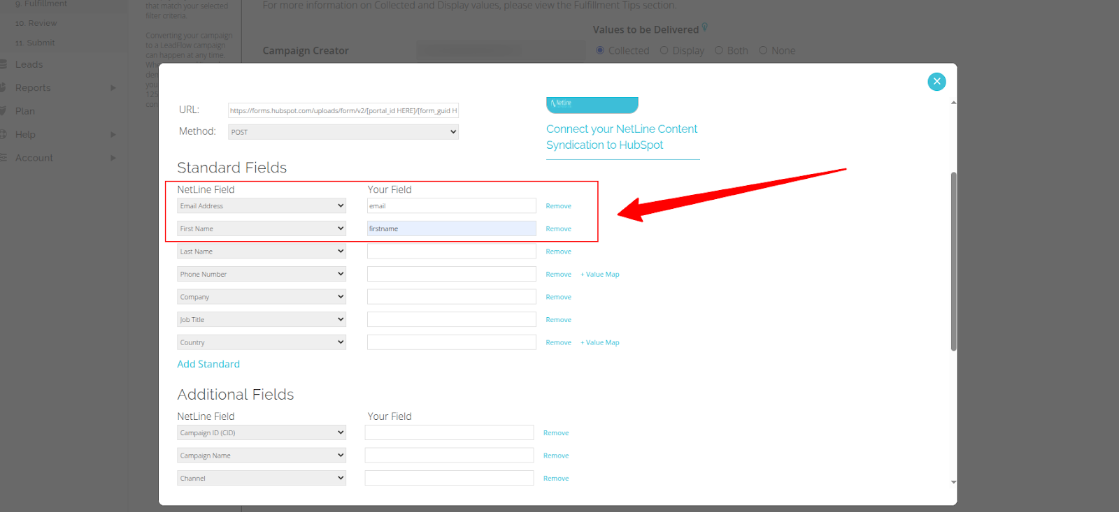The image size is (1119, 517).
Task: Remove the Email Address field row
Action: coord(558,206)
